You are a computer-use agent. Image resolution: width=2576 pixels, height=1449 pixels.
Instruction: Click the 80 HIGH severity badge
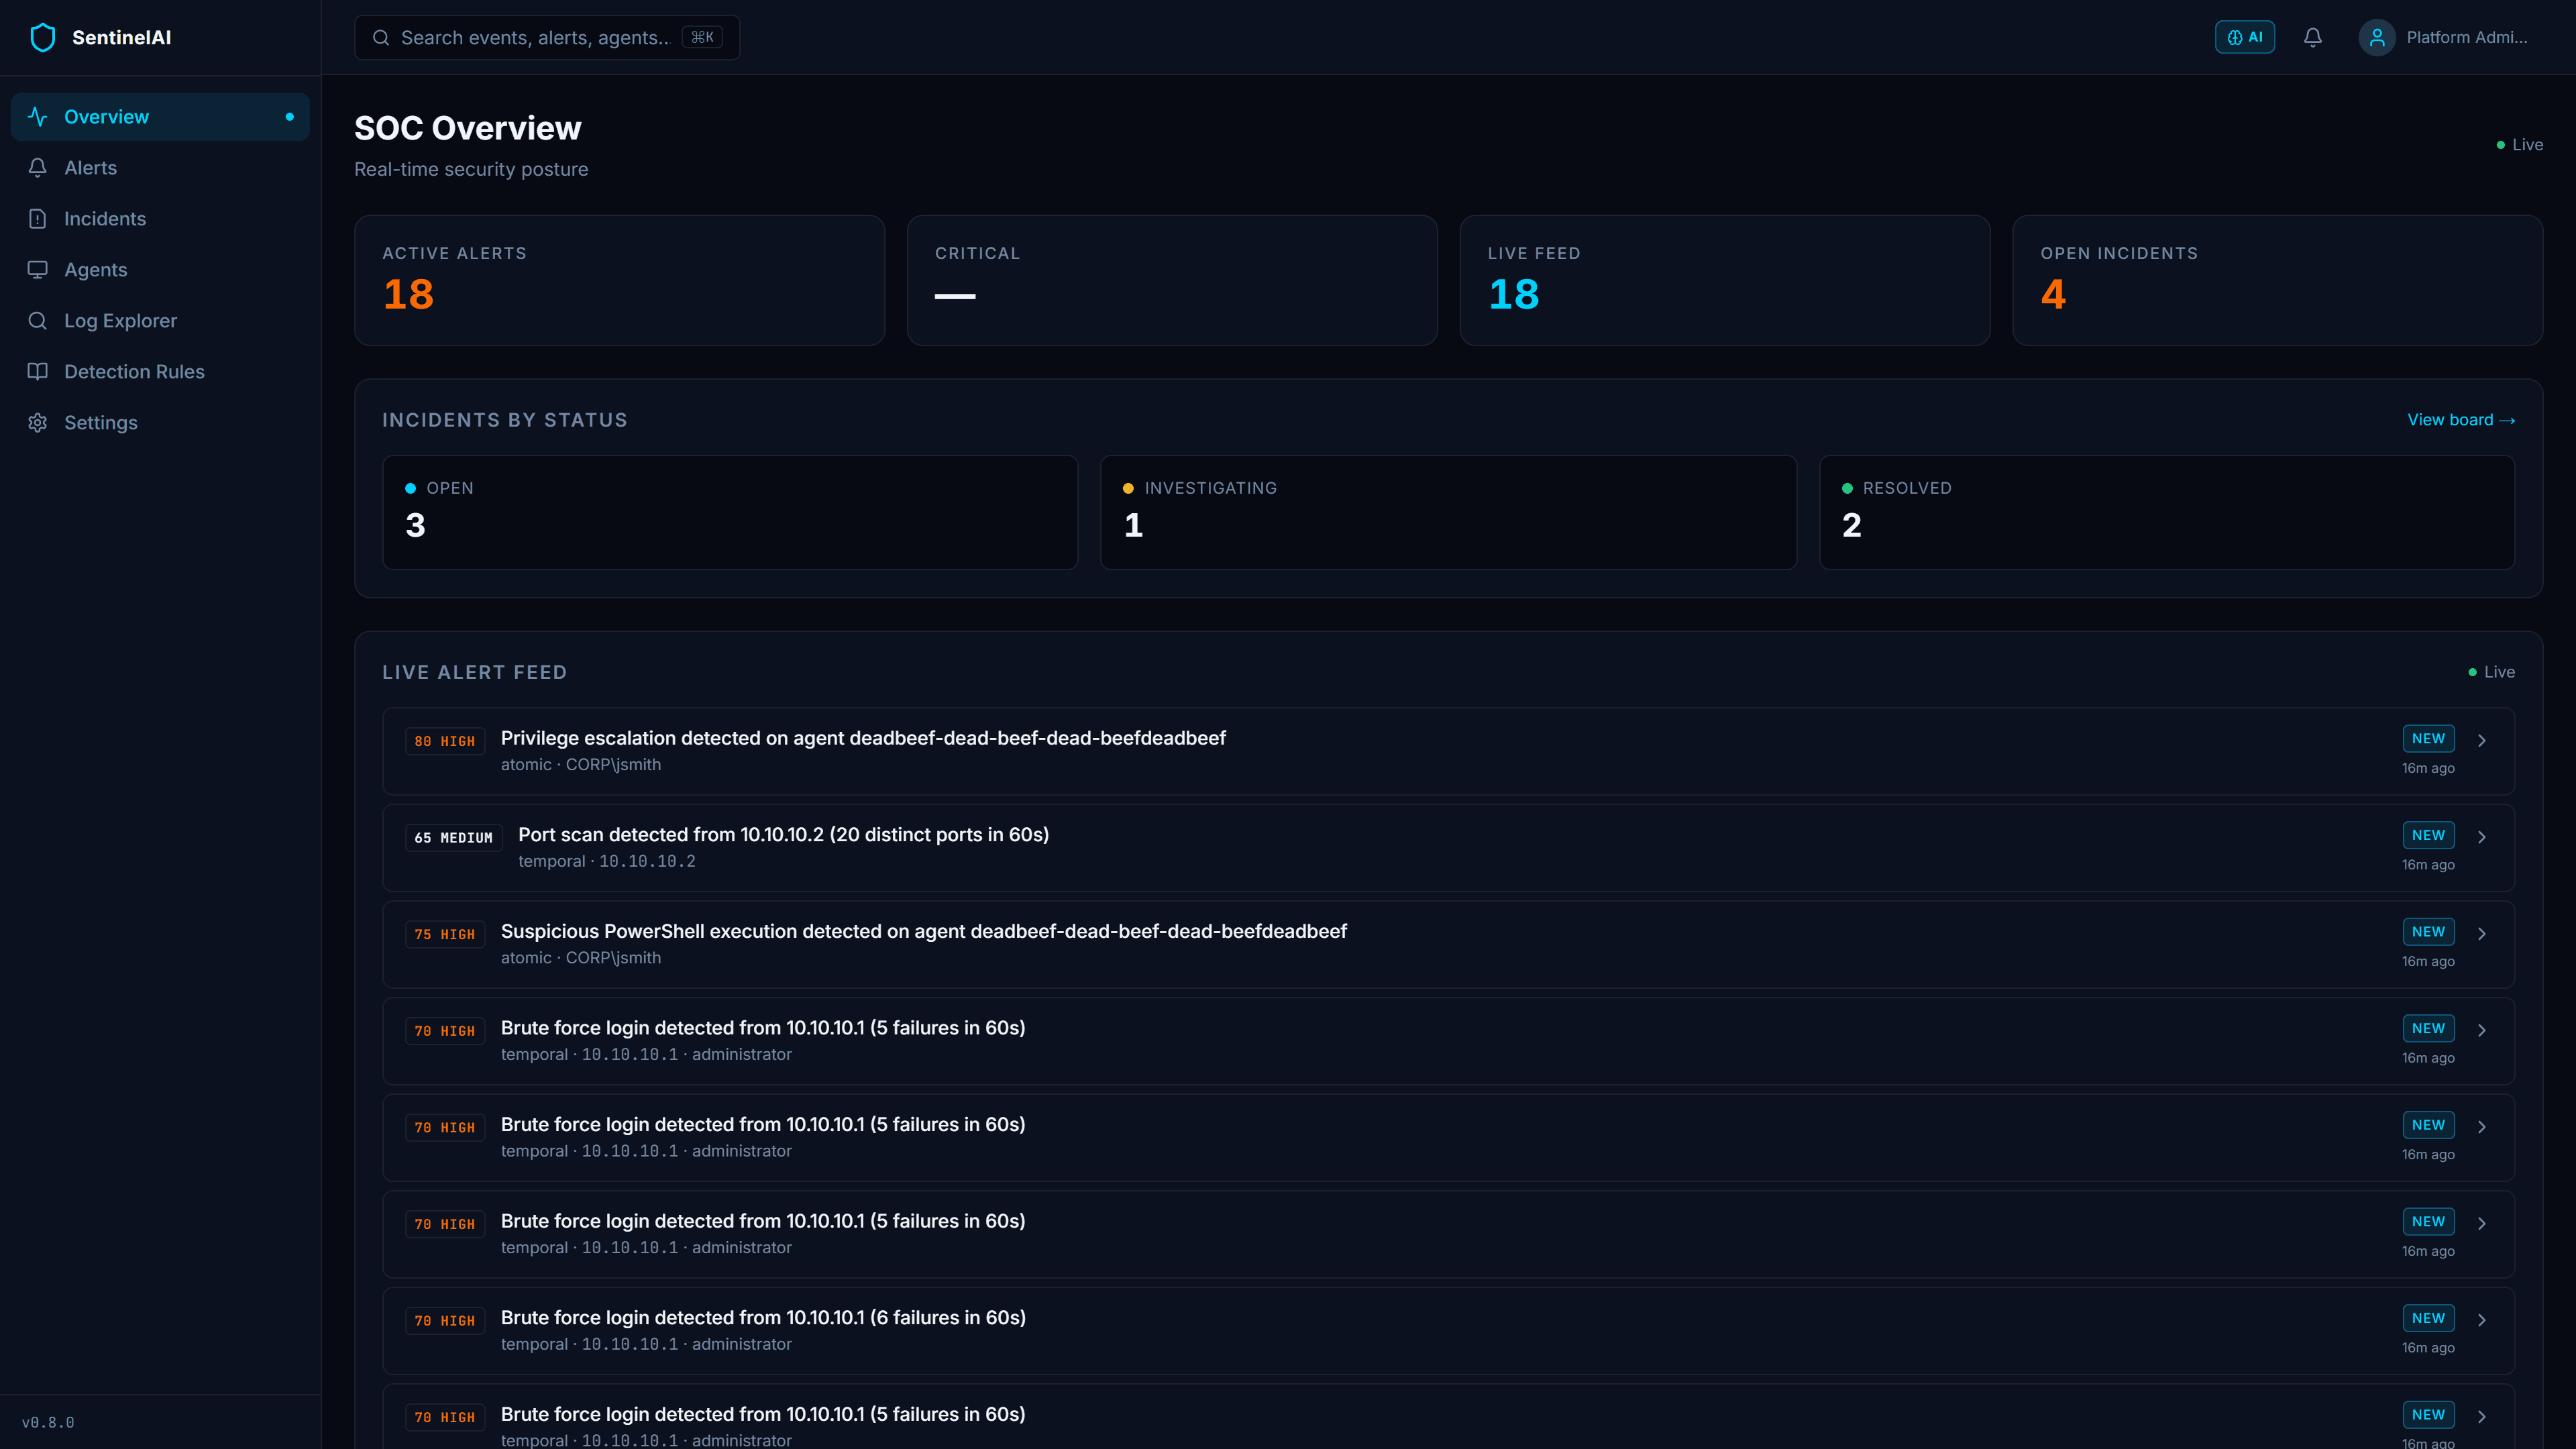tap(445, 741)
